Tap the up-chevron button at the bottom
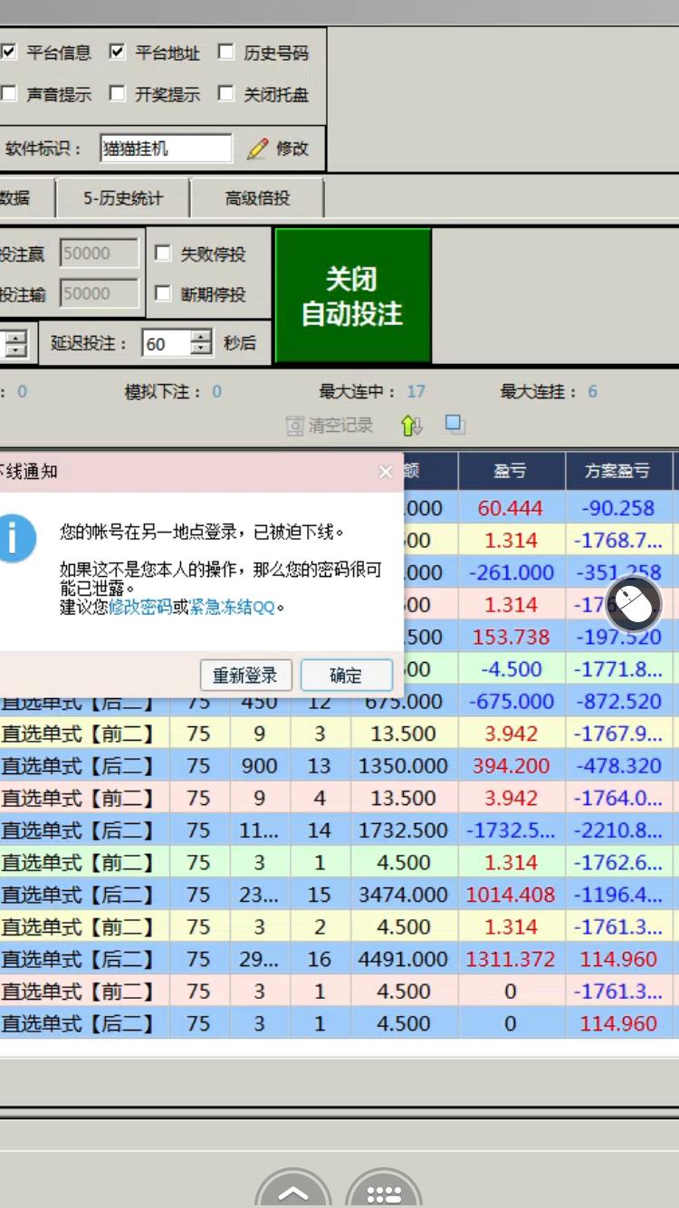This screenshot has height=1208, width=679. coord(293,1189)
